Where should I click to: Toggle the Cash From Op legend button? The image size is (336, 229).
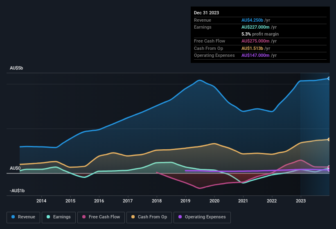click(149, 217)
